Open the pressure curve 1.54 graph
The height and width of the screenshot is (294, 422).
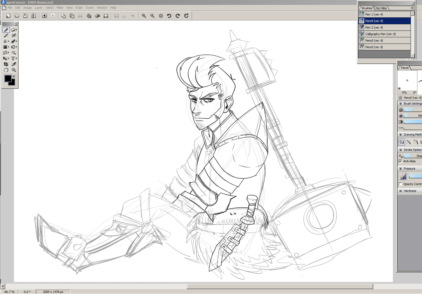tap(403, 176)
